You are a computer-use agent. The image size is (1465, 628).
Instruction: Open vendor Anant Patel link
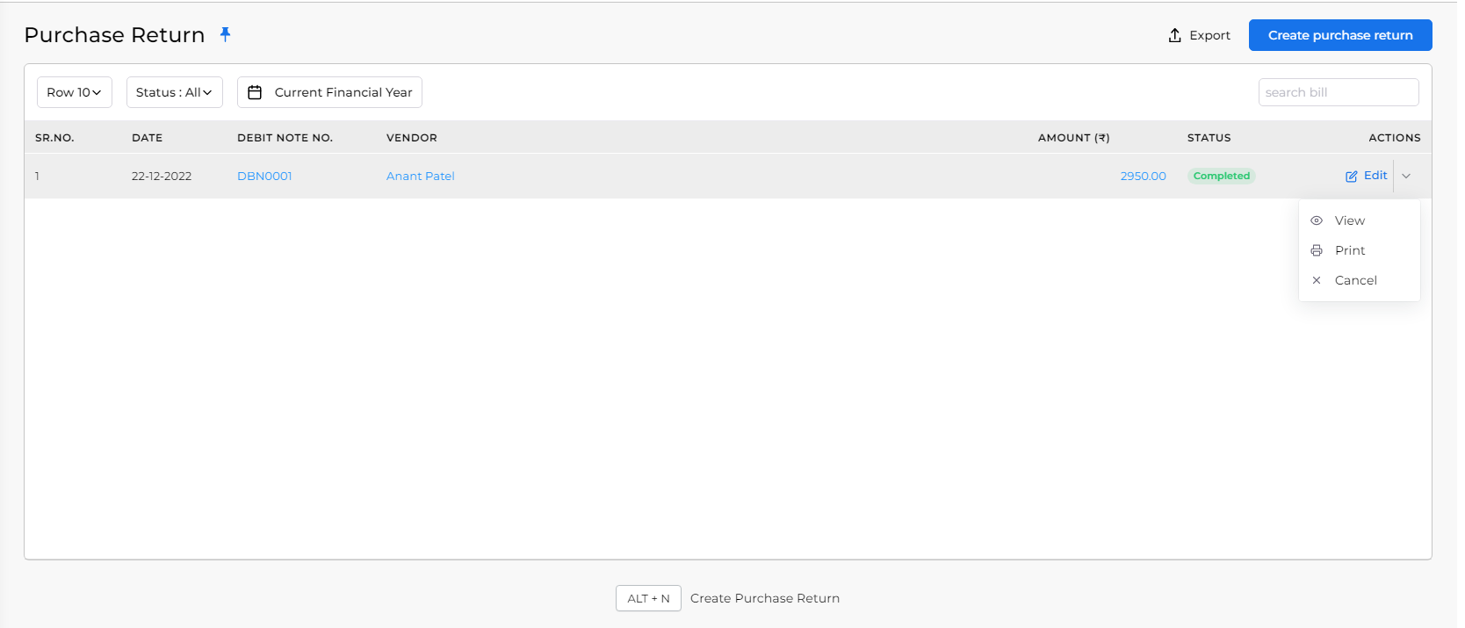[421, 176]
